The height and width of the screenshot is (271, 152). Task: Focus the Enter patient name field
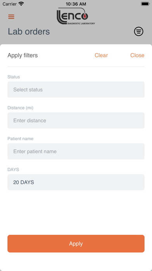pos(76,151)
